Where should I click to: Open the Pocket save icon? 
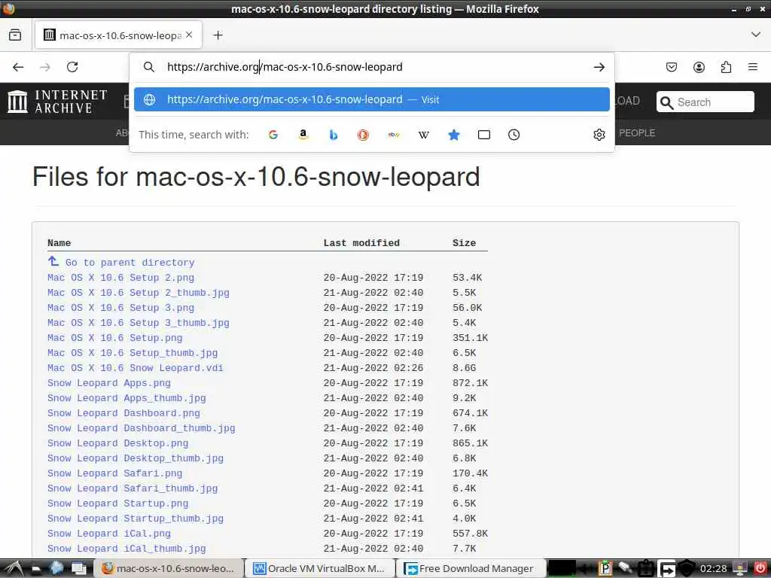[671, 67]
